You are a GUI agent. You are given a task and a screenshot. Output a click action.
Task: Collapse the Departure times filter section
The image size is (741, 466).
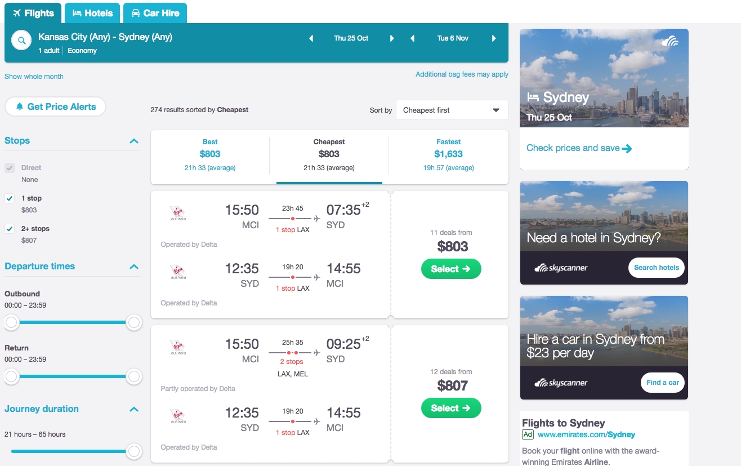pyautogui.click(x=134, y=267)
